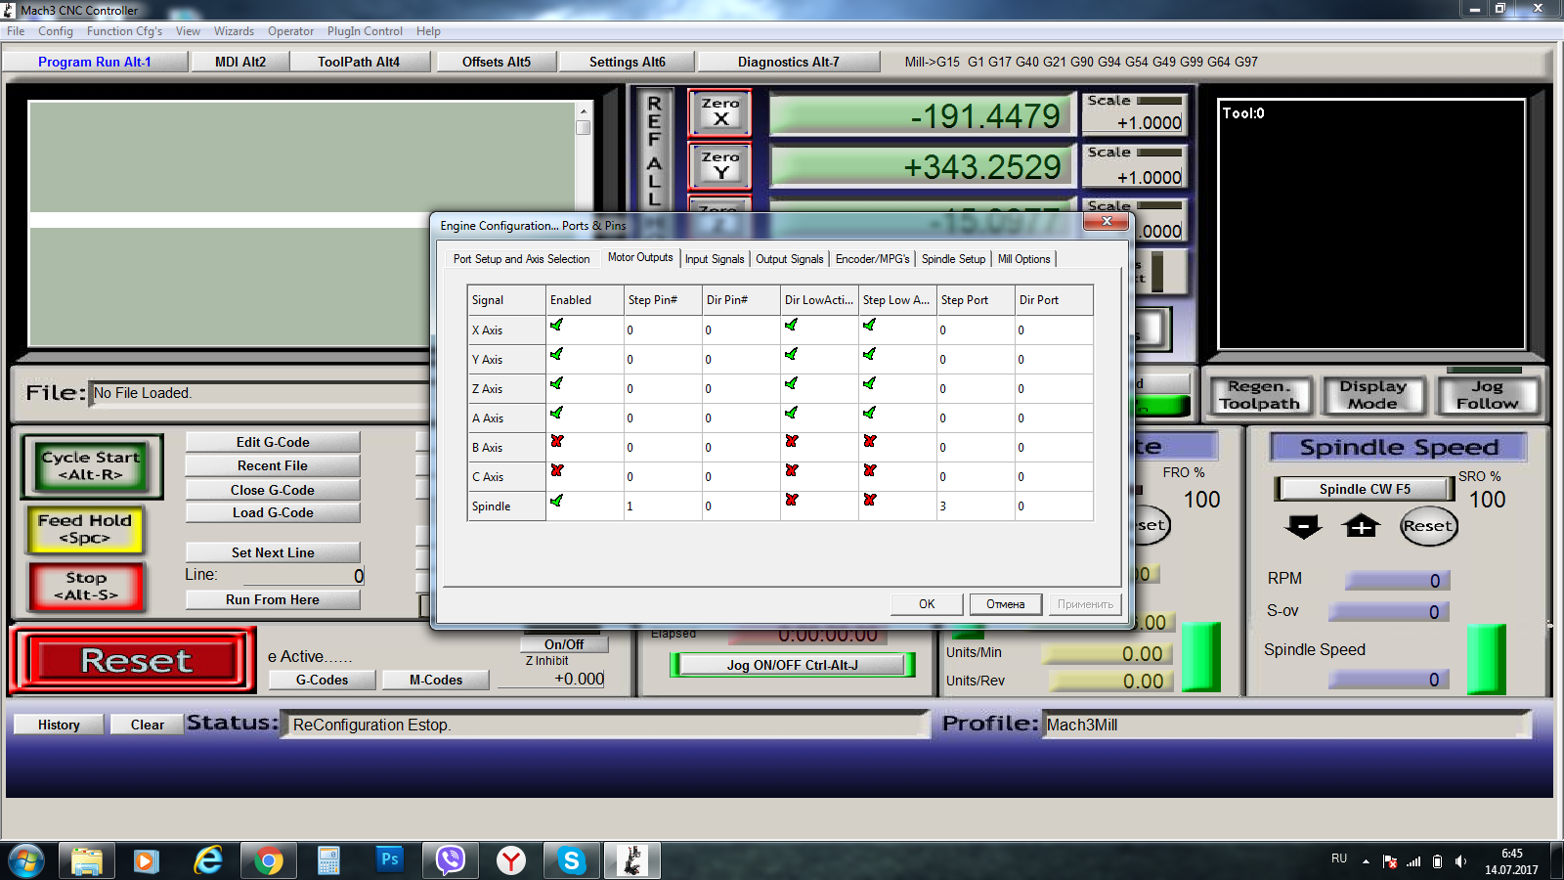Screen dimensions: 1564x880
Task: Select the Mach3 icon in the taskbar
Action: tap(632, 860)
